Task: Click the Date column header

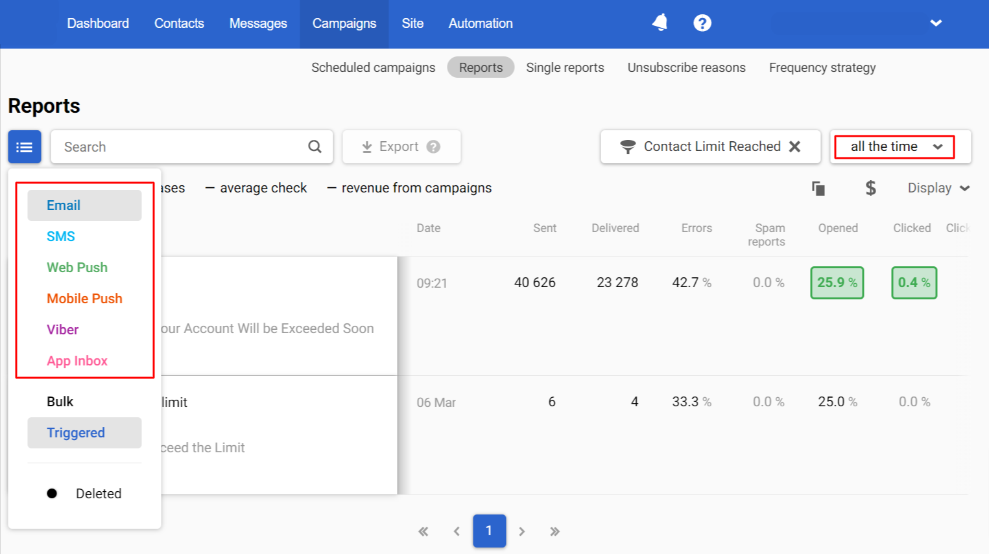Action: (429, 228)
